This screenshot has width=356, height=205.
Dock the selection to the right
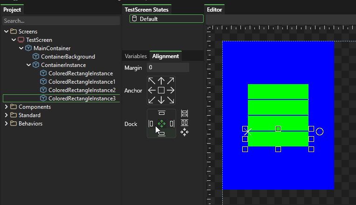(x=172, y=124)
